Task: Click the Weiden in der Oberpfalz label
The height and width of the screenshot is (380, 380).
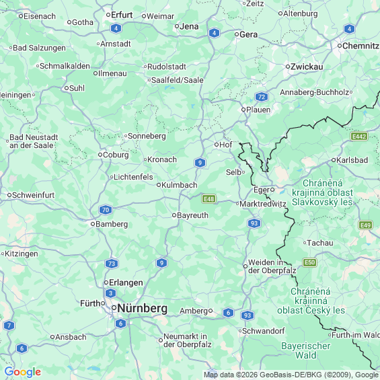Action: 272,266
